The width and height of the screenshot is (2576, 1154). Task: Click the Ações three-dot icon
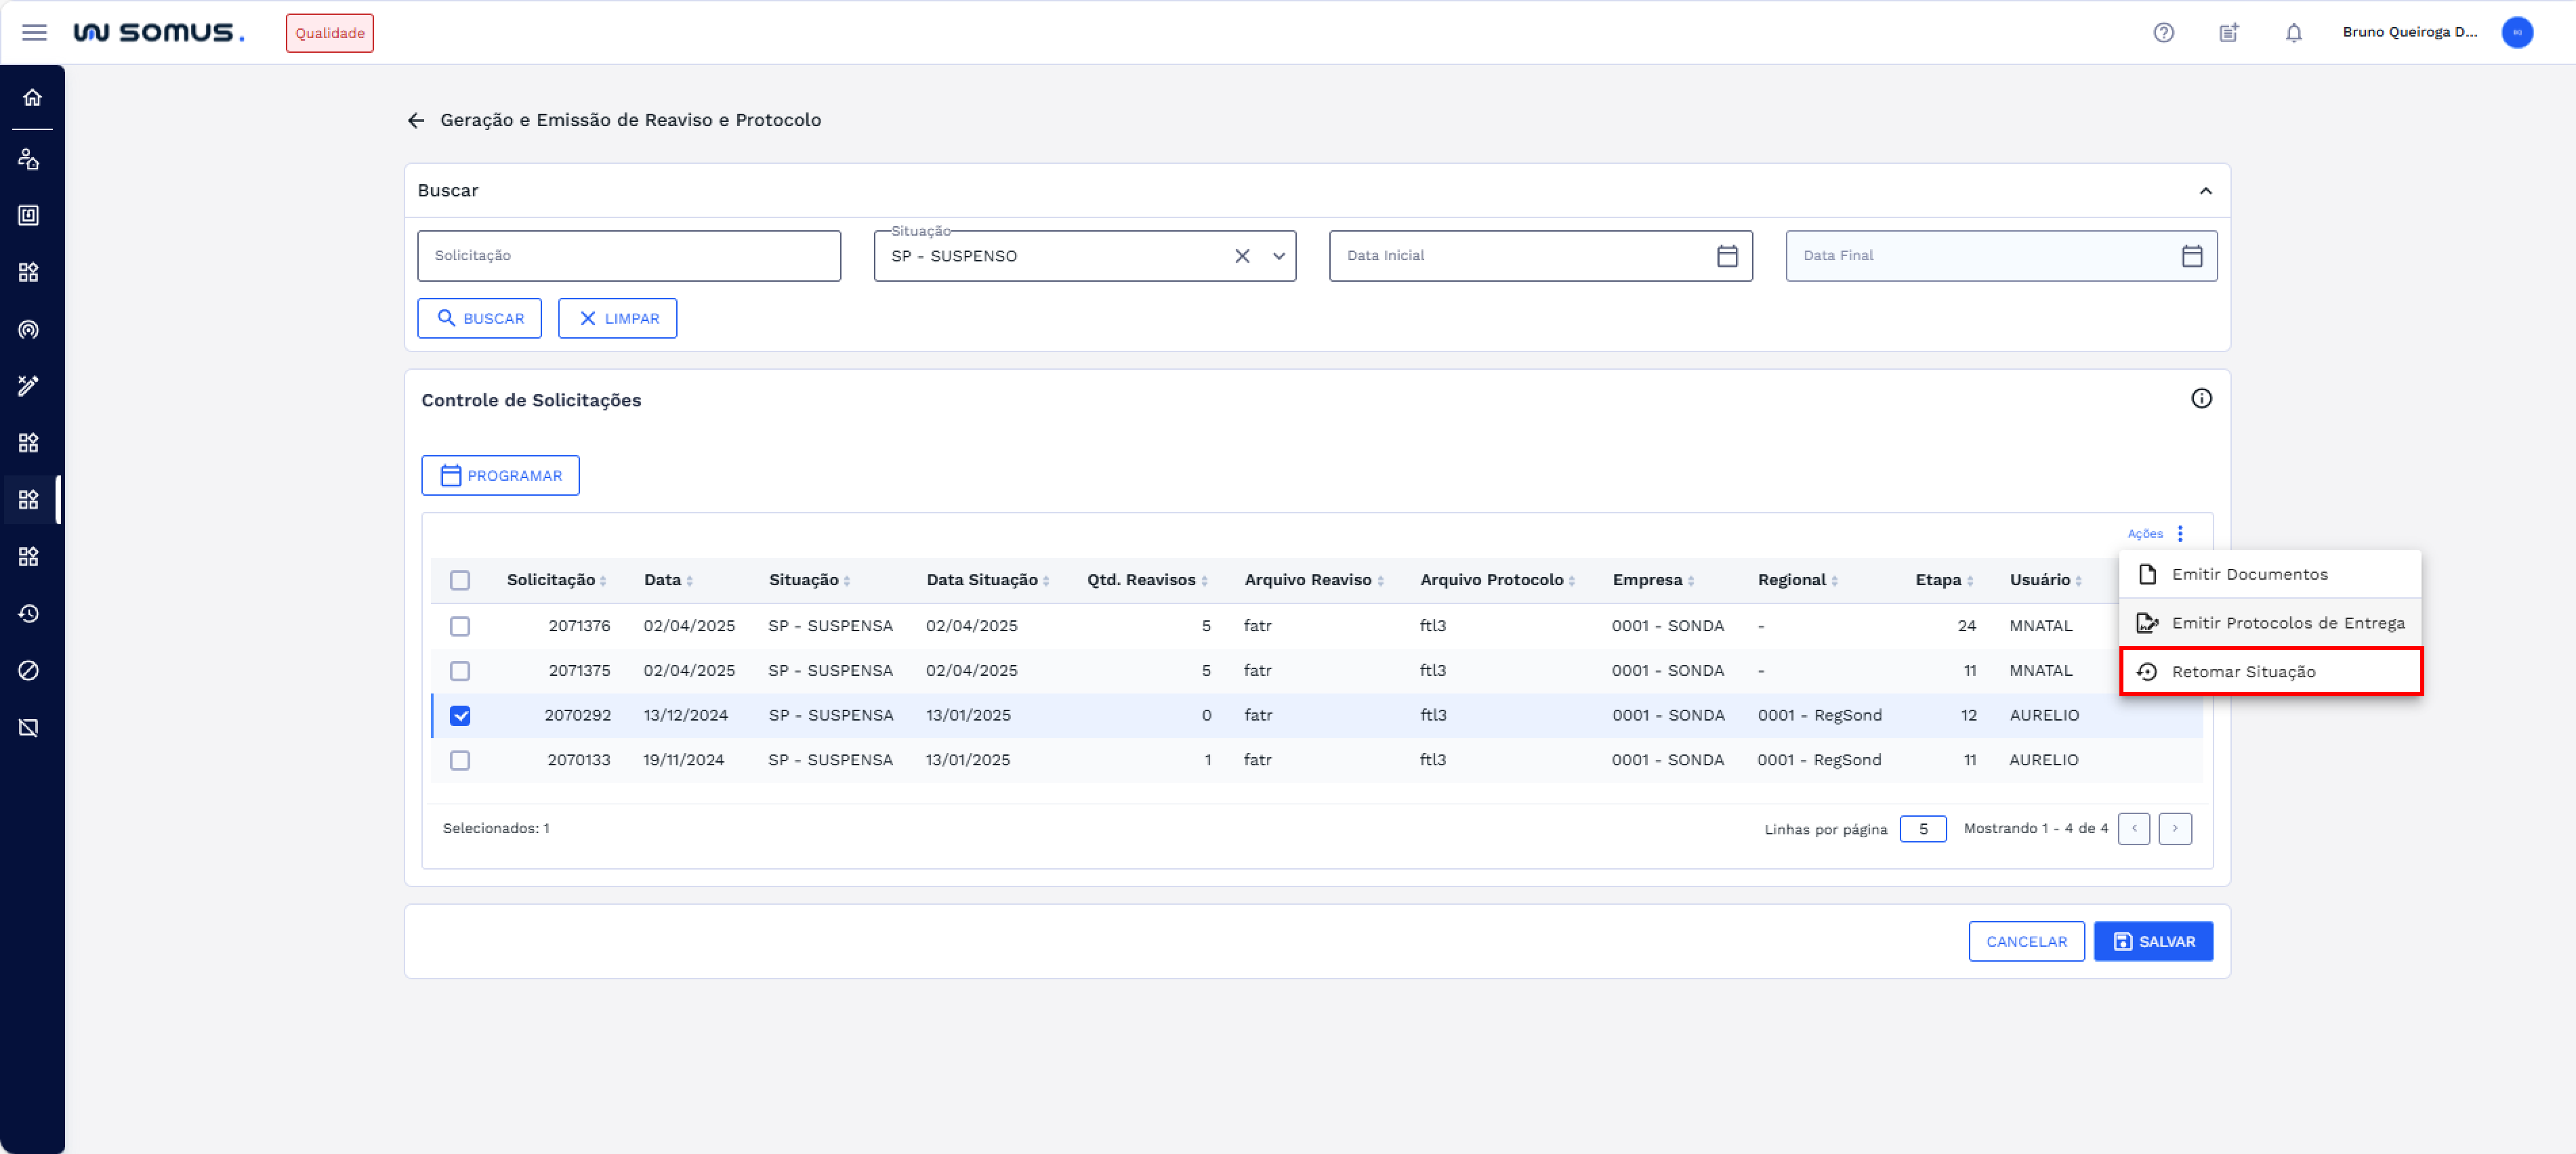pyautogui.click(x=2180, y=534)
